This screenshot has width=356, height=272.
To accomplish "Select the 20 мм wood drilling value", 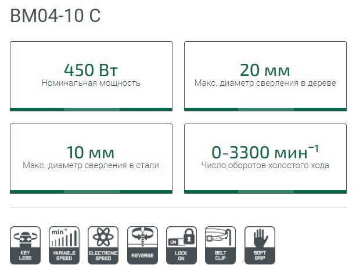I will click(265, 71).
